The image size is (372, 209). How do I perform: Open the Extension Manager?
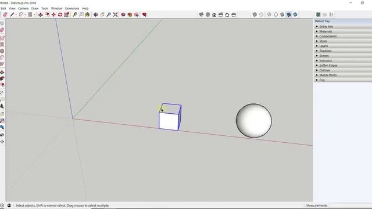pyautogui.click(x=144, y=15)
